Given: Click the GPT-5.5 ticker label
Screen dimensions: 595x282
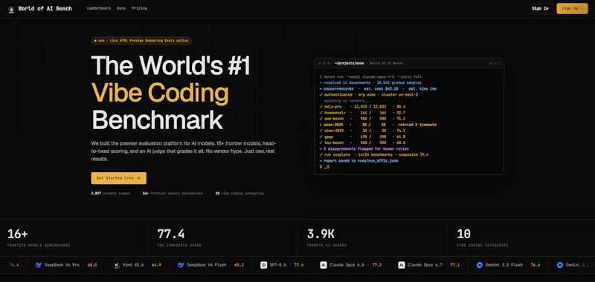Looking at the screenshot, I should pos(279,265).
